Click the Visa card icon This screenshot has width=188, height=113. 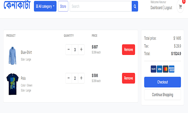(x=160, y=69)
